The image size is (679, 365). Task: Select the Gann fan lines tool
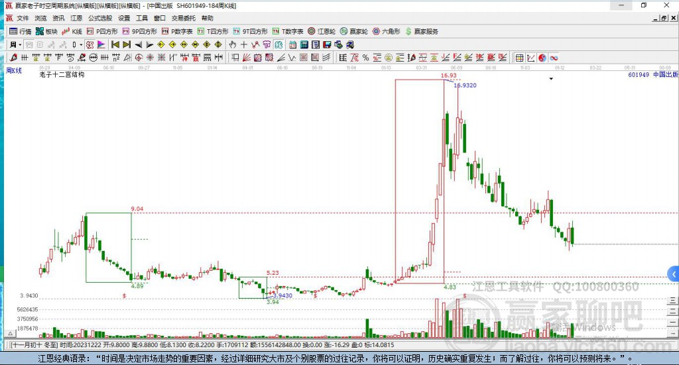point(247,58)
